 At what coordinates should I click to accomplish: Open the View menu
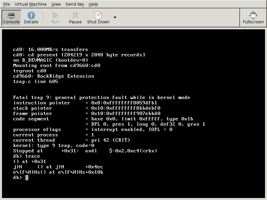(56, 4)
